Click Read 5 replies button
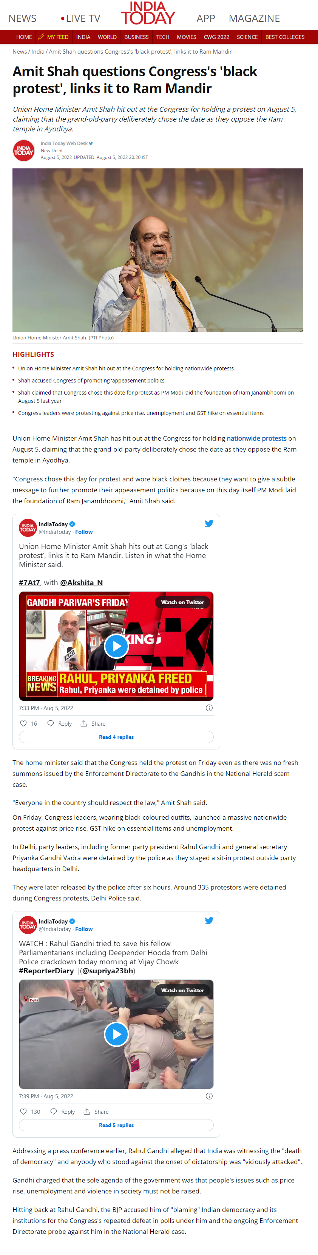Screen dimensions: 318x1255 click(x=116, y=1125)
